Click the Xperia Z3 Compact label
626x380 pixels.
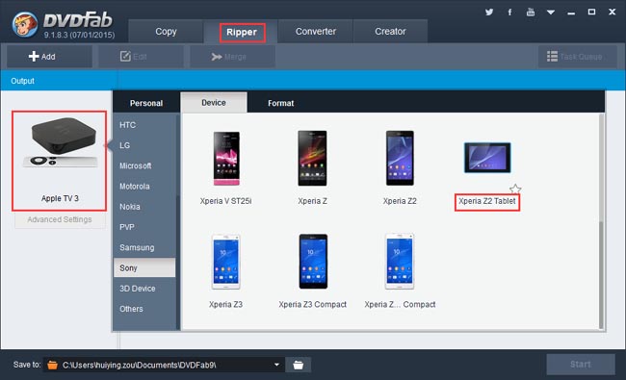(x=313, y=304)
